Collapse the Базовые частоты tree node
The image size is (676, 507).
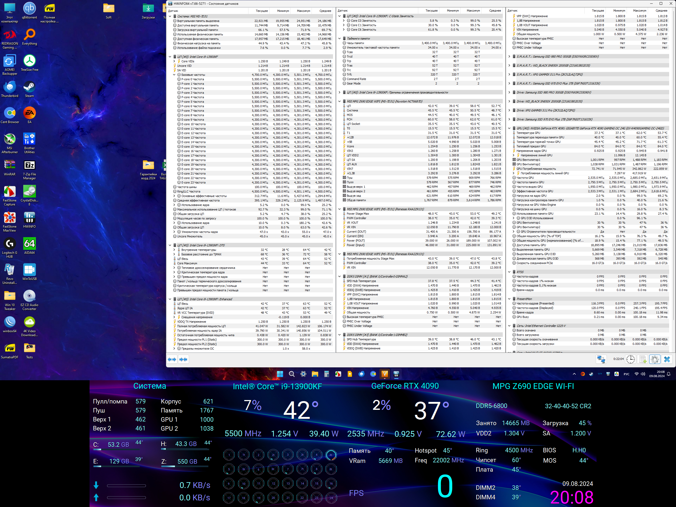point(174,74)
